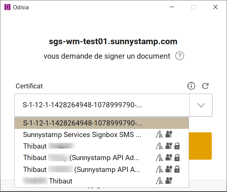This screenshot has width=227, height=192.
Task: Close the Odisia window
Action: [215, 7]
